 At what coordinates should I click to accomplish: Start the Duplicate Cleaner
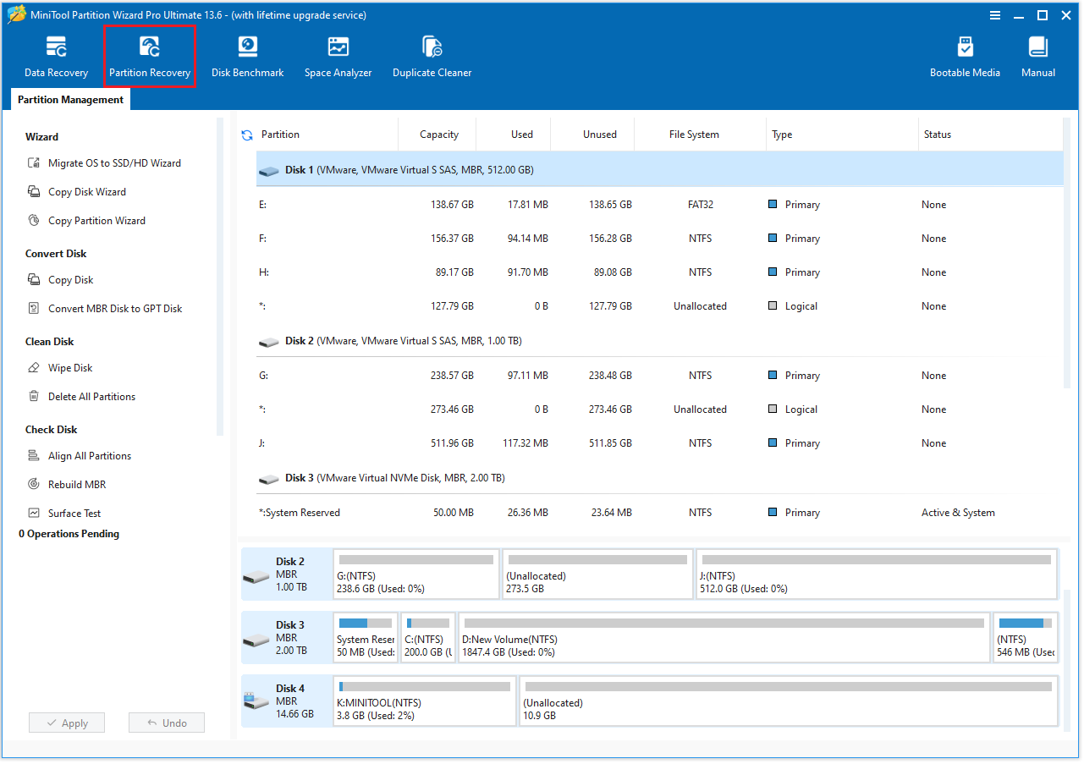point(432,55)
